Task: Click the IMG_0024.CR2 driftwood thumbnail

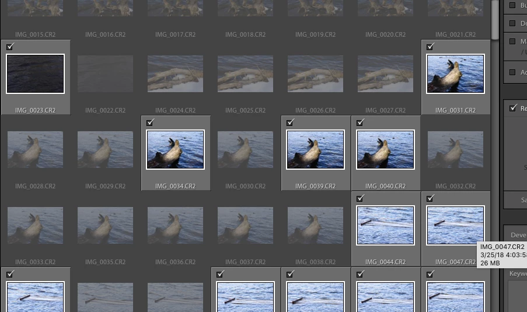Action: click(175, 73)
